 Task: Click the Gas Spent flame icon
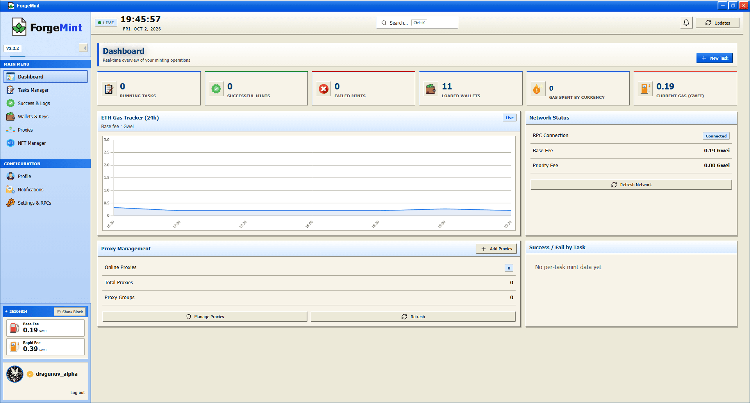[x=537, y=89]
